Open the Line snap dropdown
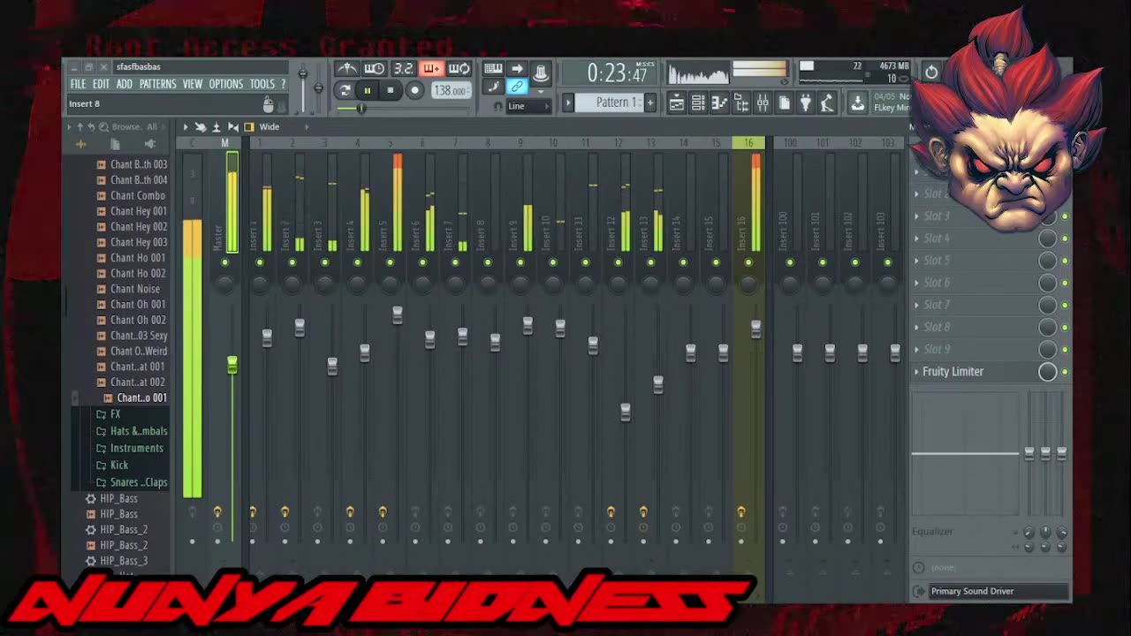This screenshot has width=1131, height=636. pos(528,107)
